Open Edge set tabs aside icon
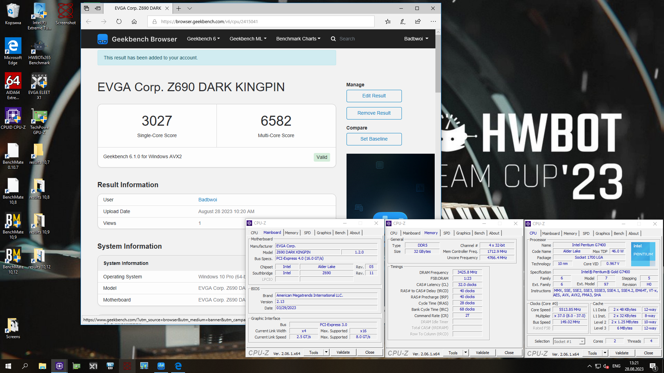This screenshot has height=373, width=664. (98, 8)
